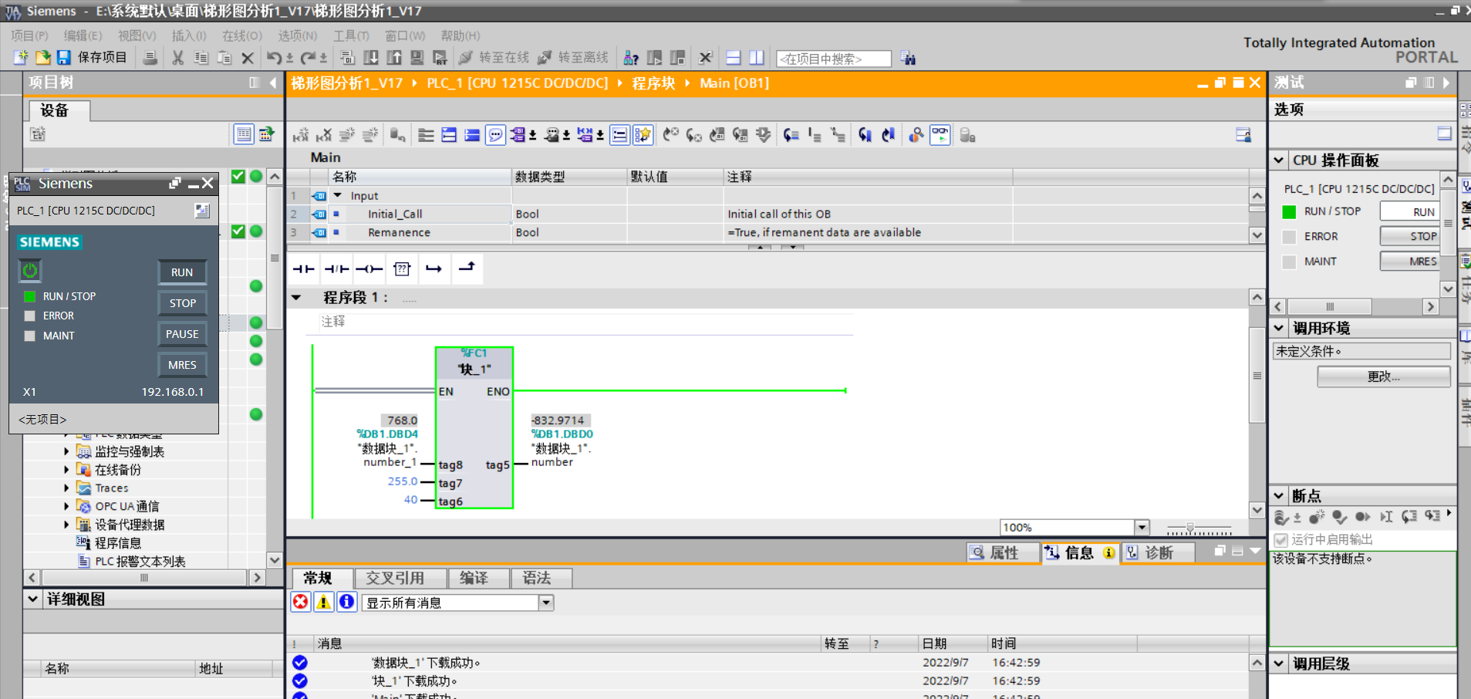Viewport: 1471px width, 699px height.
Task: Insert an empty box instruction
Action: click(402, 268)
